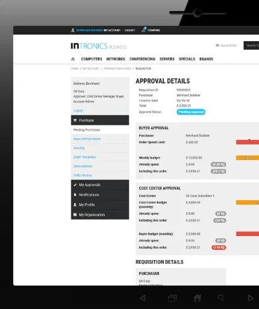Click the orange Weekly budget bar

tap(248, 158)
